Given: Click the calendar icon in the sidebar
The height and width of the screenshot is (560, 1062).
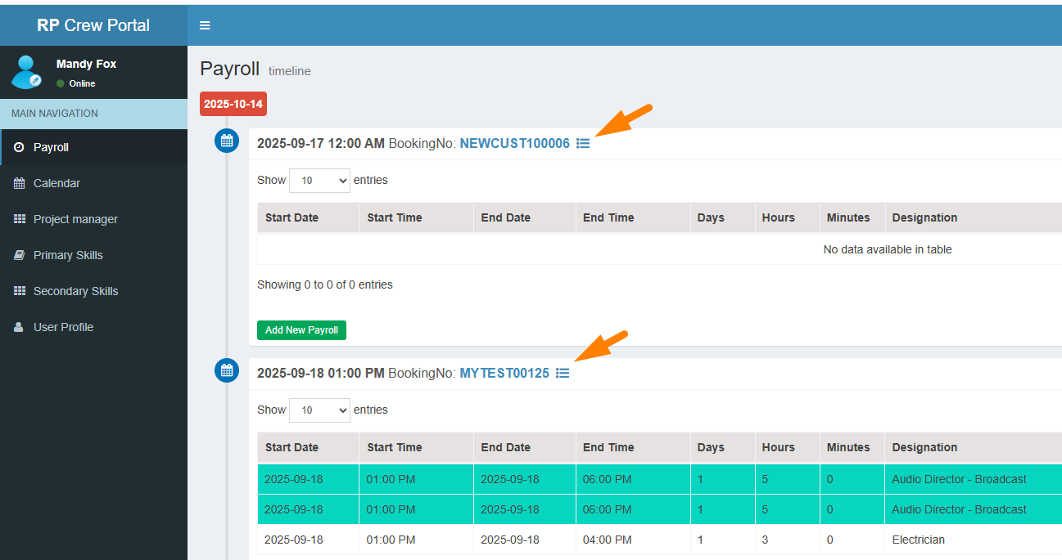Looking at the screenshot, I should 20,183.
